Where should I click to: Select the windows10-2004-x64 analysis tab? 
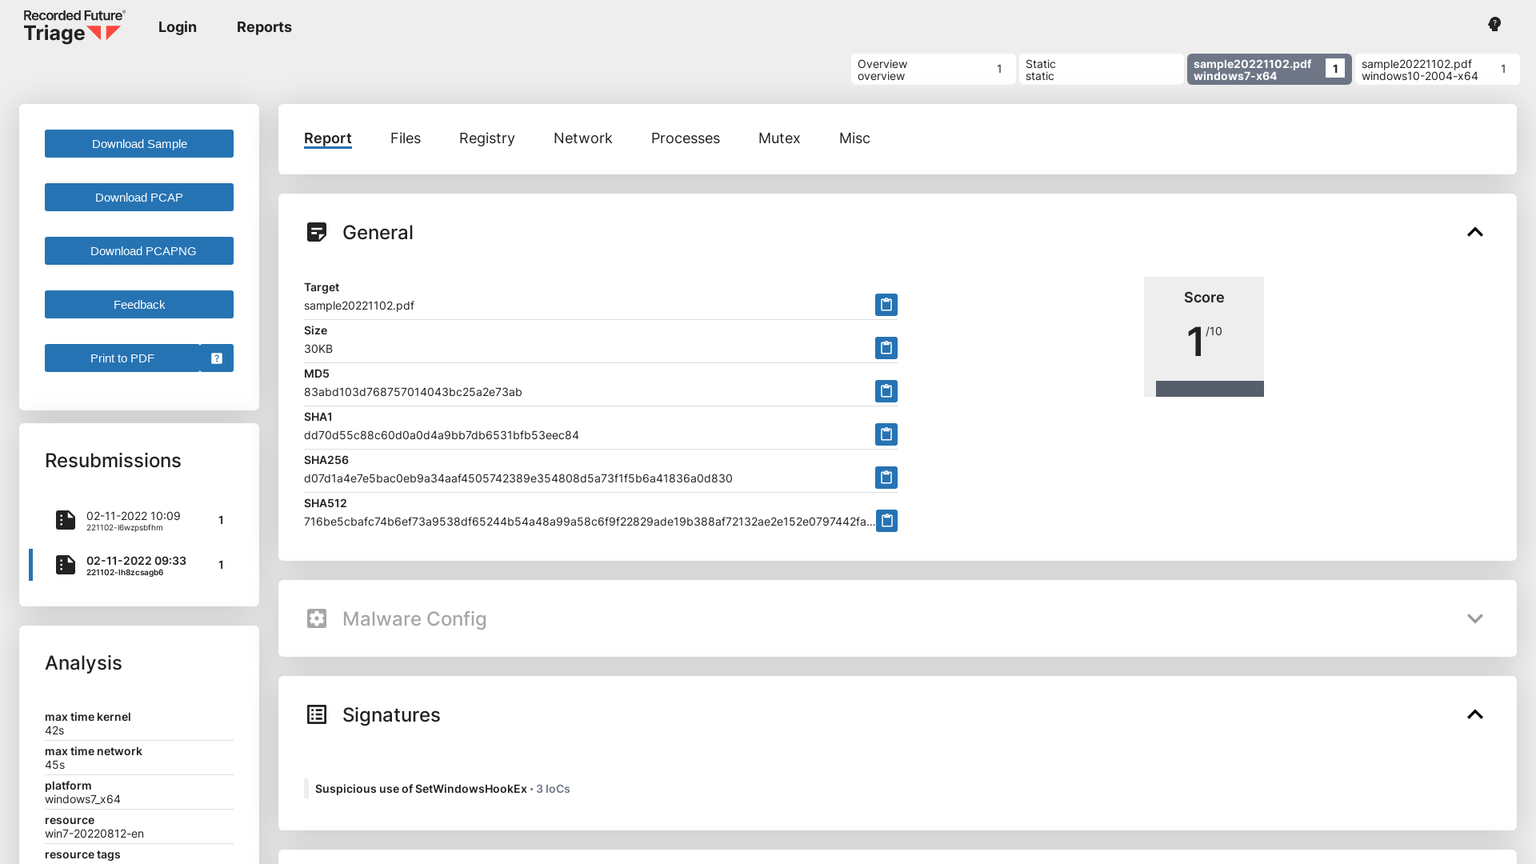pos(1436,70)
